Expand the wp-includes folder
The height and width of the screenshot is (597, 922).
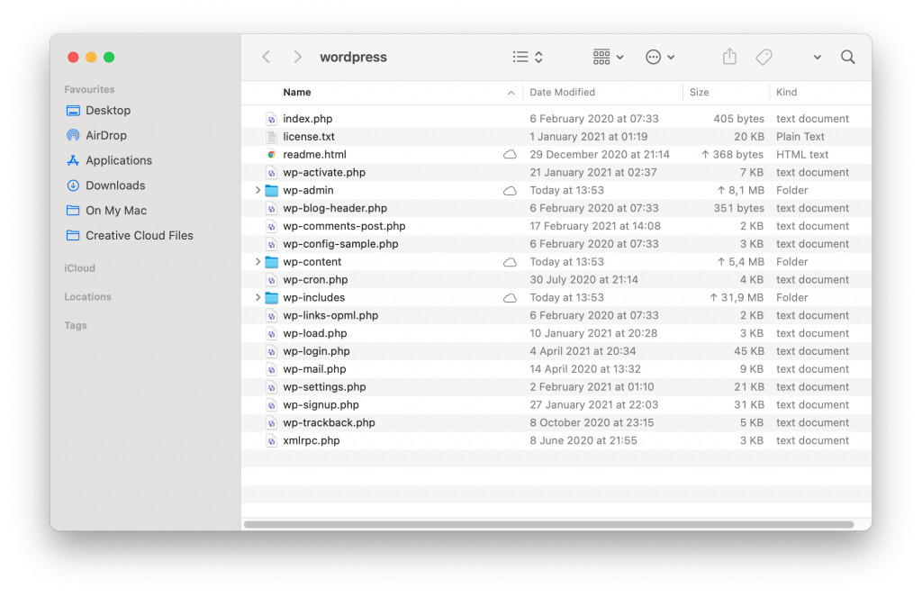pyautogui.click(x=258, y=298)
